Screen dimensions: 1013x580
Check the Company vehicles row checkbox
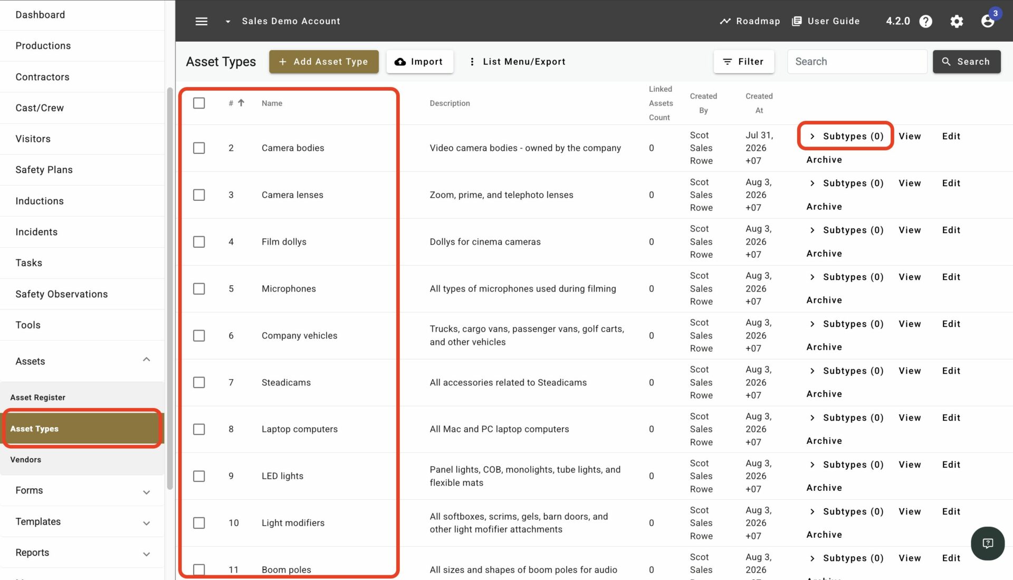pyautogui.click(x=199, y=336)
